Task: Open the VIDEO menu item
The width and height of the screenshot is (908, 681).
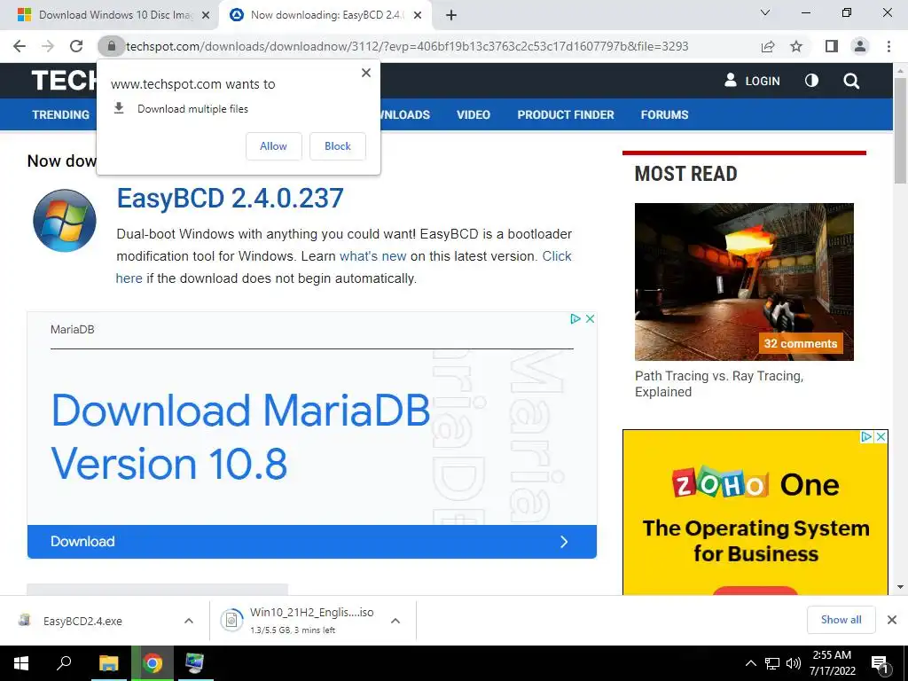Action: coord(474,114)
